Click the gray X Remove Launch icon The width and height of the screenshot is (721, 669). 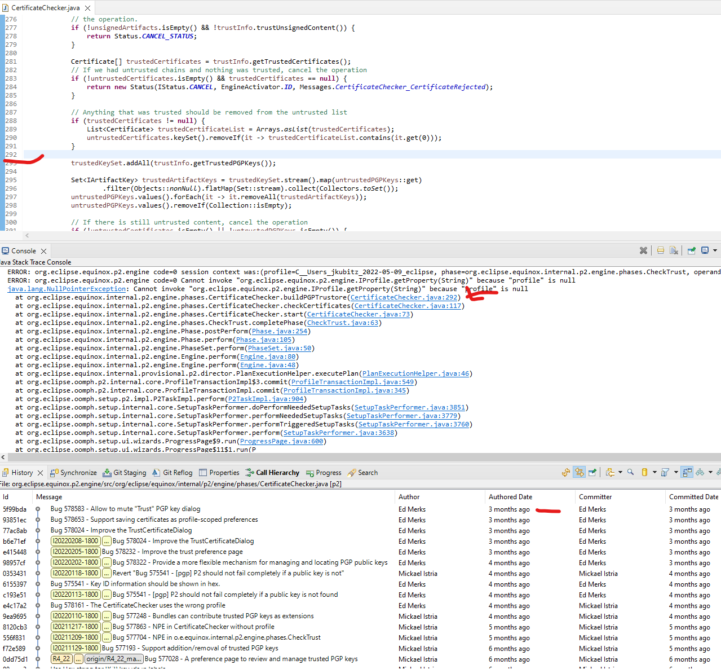pos(643,250)
